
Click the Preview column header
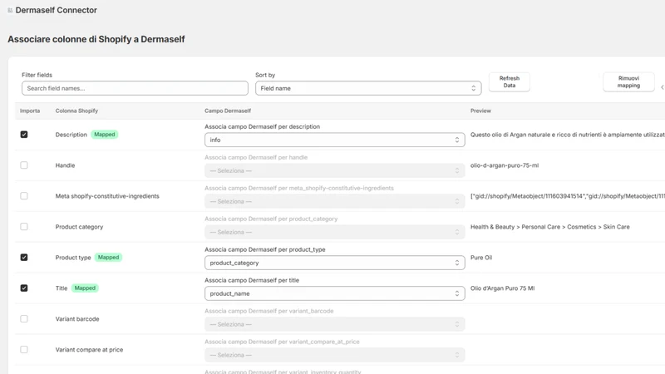tap(480, 111)
